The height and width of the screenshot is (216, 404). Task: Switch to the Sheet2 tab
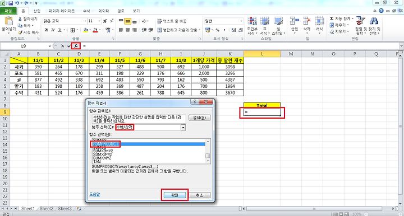pyautogui.click(x=47, y=209)
